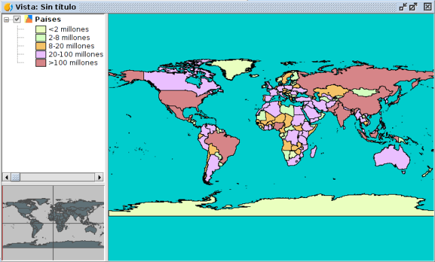Click the locator overview map thumbnail
Screen dimensions: 435x262
point(53,223)
